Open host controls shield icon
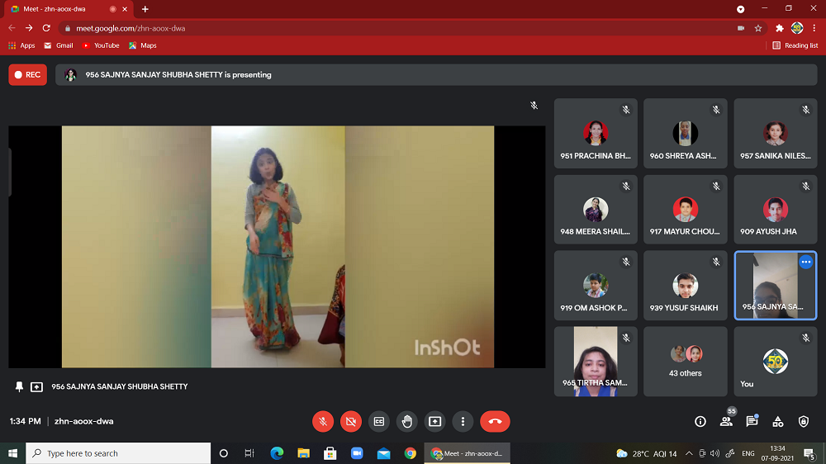The height and width of the screenshot is (464, 826). [804, 421]
